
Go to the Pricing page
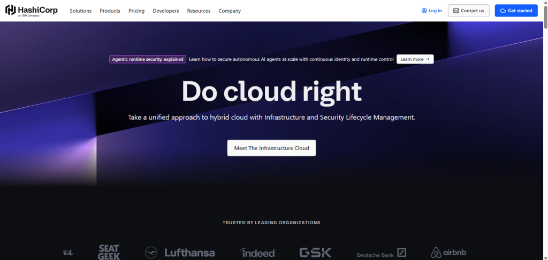(136, 11)
